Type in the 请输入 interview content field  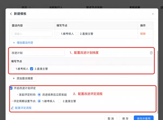coord(32,34)
